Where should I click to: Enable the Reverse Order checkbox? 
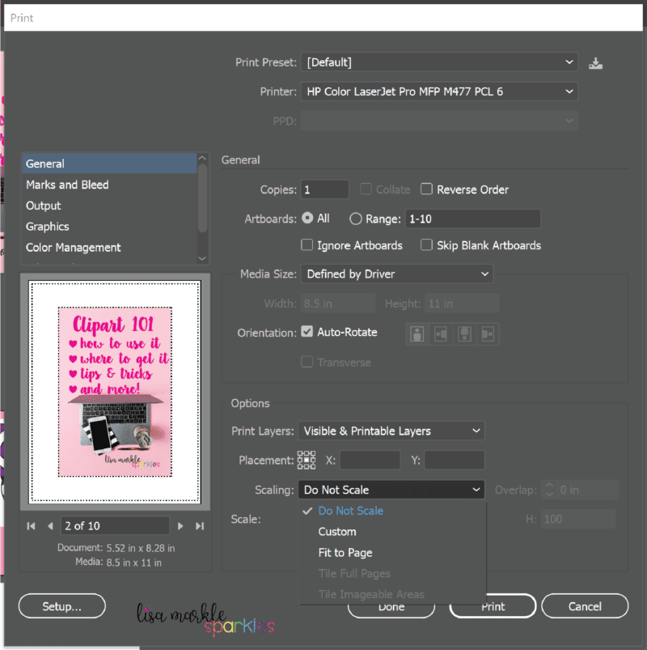coord(426,189)
